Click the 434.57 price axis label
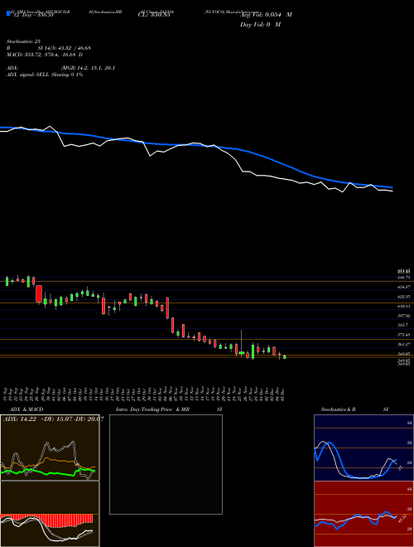 click(x=403, y=287)
